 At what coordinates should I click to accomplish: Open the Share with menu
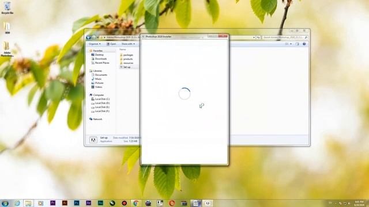click(128, 44)
